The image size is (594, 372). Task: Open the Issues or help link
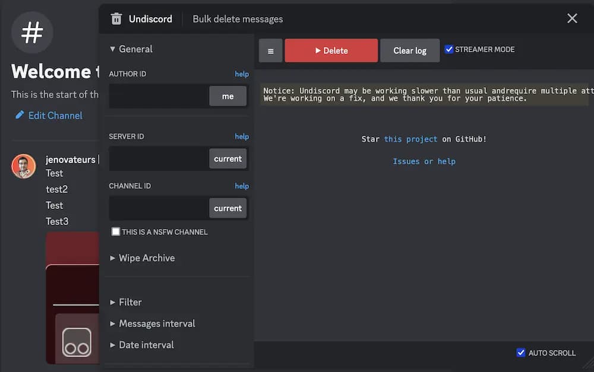pyautogui.click(x=424, y=161)
